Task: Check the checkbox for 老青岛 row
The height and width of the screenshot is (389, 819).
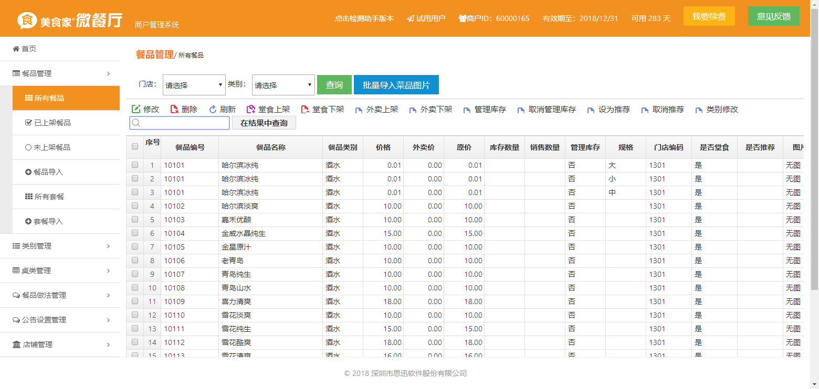Action: tap(135, 260)
